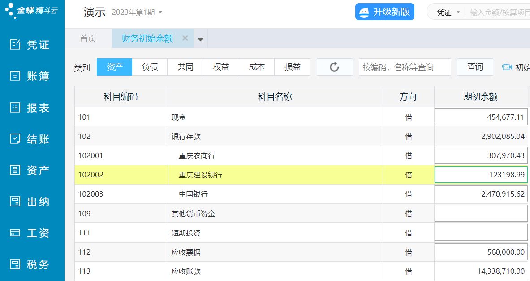Expand the tab list dropdown arrow
The image size is (530, 281).
(200, 39)
